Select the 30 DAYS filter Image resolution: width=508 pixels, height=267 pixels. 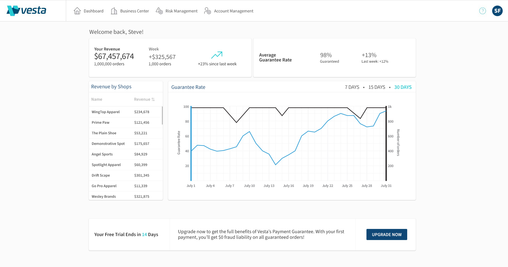[403, 87]
